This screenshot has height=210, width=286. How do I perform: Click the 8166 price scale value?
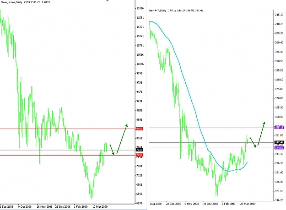pyautogui.click(x=140, y=138)
